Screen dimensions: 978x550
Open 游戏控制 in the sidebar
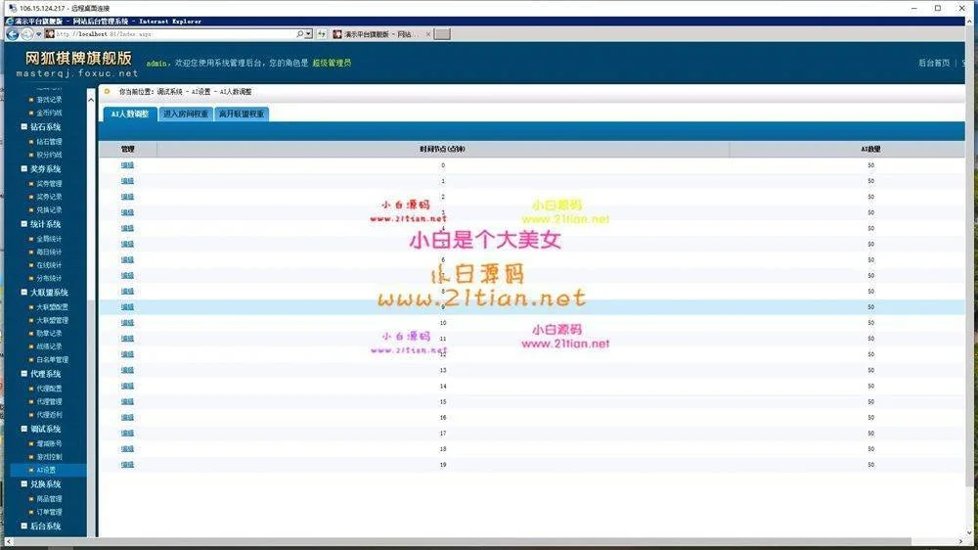pyautogui.click(x=49, y=456)
